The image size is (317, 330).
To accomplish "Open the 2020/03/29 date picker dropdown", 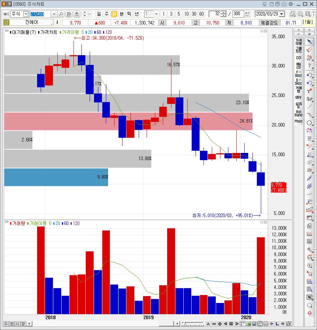I will coord(282,14).
